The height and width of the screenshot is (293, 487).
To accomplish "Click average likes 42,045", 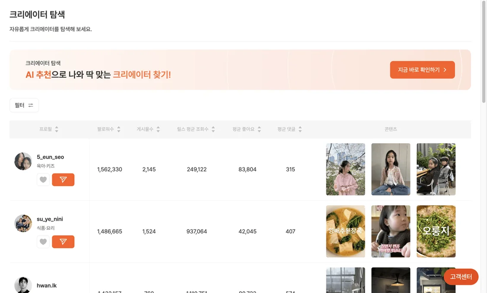I will [247, 232].
